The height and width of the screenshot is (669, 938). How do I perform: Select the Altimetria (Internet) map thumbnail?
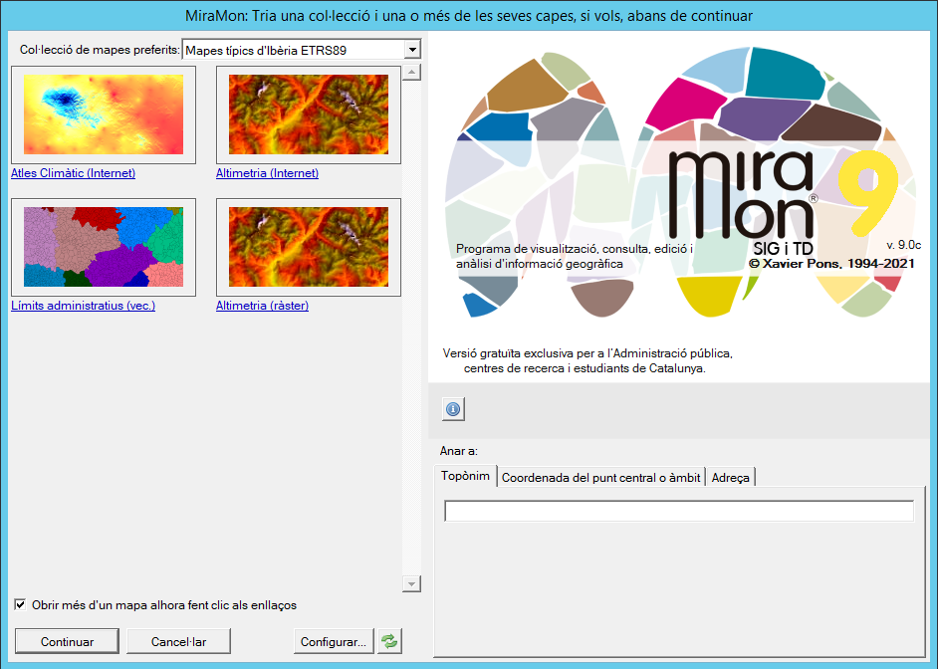pyautogui.click(x=309, y=114)
